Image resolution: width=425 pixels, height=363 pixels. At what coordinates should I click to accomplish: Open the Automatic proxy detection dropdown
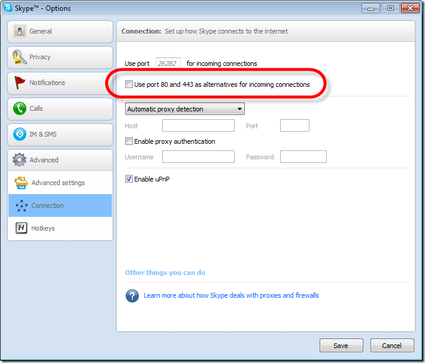[185, 109]
